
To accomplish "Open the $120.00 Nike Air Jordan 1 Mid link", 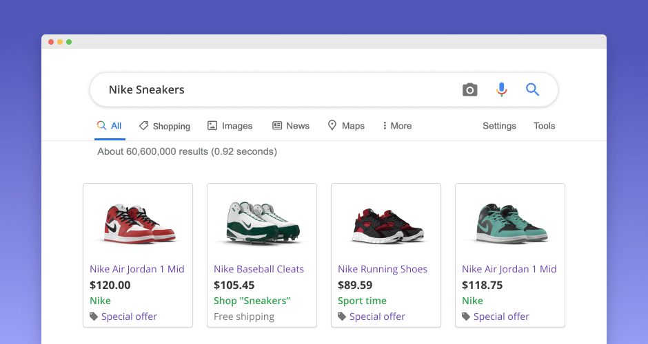I will coord(136,269).
